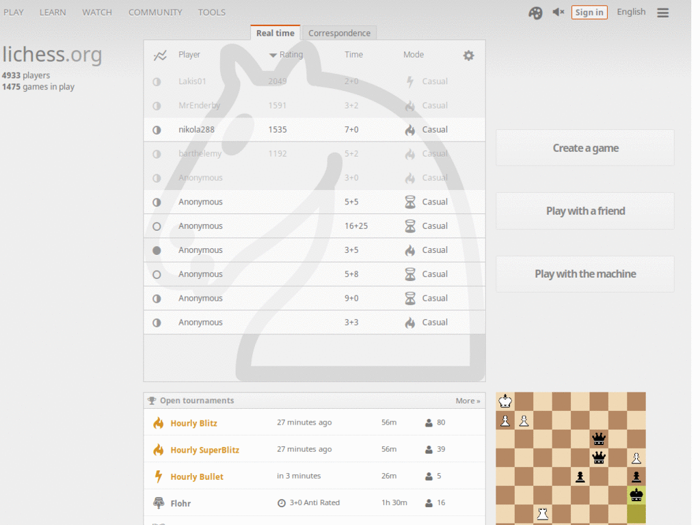Open the Community menu
The height and width of the screenshot is (525, 700).
[155, 12]
